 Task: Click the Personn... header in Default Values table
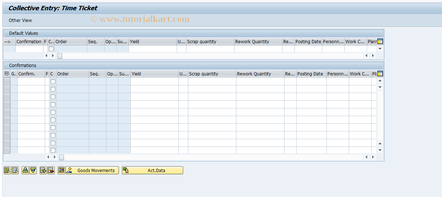(x=333, y=41)
